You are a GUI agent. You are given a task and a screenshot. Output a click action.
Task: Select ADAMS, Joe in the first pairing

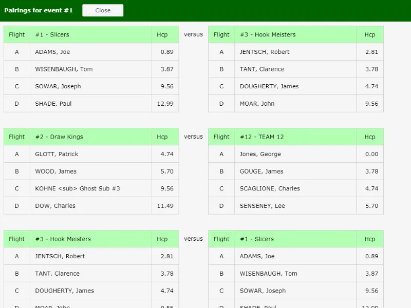pyautogui.click(x=52, y=52)
